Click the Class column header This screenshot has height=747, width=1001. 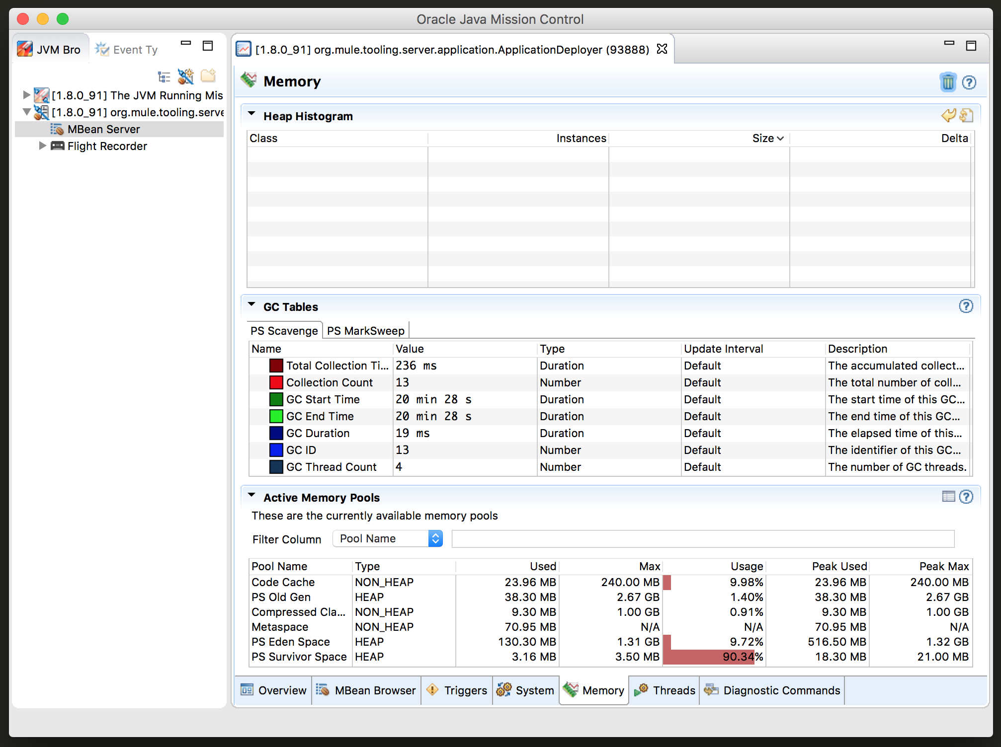coord(337,138)
